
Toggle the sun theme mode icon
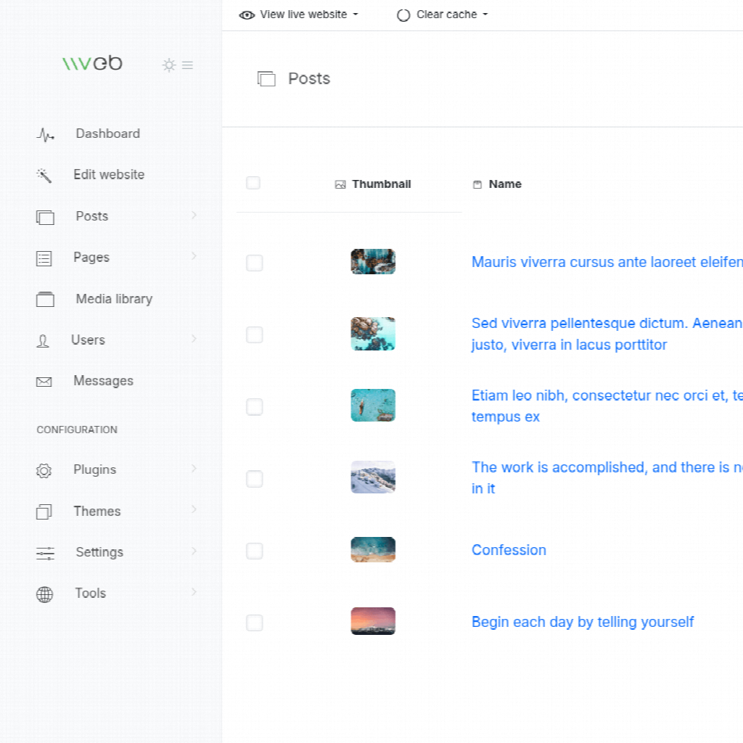click(x=169, y=65)
